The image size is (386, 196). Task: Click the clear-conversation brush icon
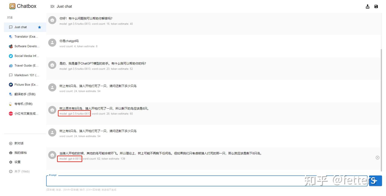[368, 6]
